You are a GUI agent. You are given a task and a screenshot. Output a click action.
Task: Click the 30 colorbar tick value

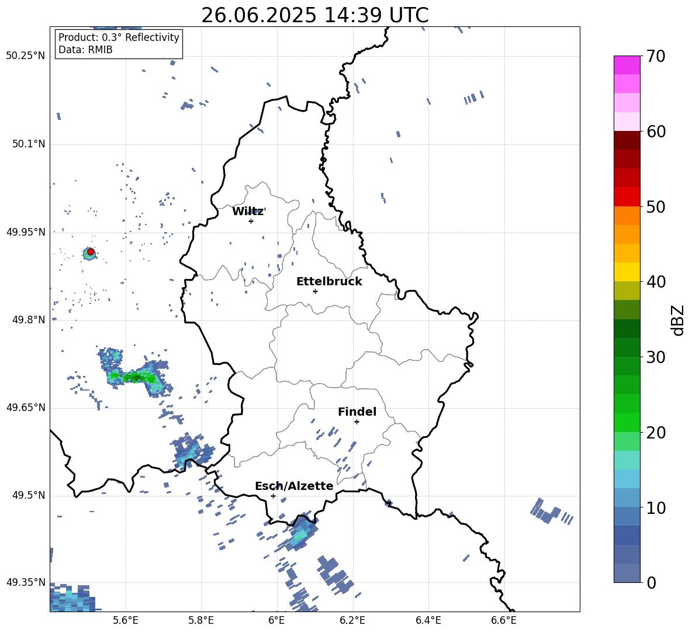pos(656,357)
